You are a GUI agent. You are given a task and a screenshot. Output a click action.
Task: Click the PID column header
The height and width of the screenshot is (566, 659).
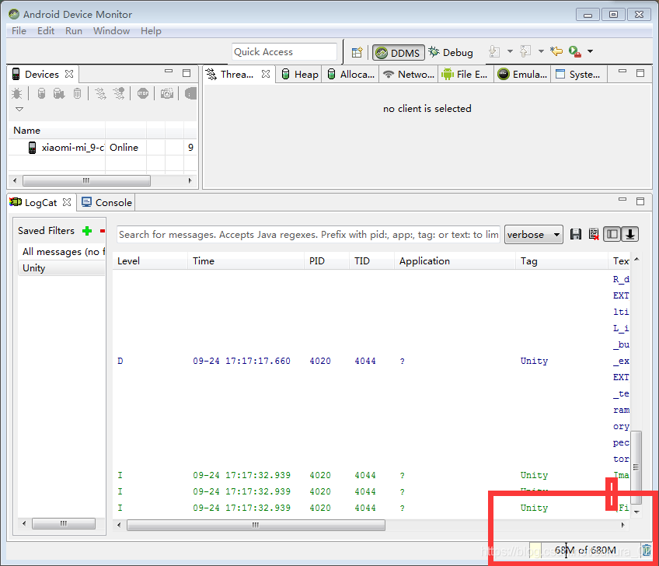point(326,261)
